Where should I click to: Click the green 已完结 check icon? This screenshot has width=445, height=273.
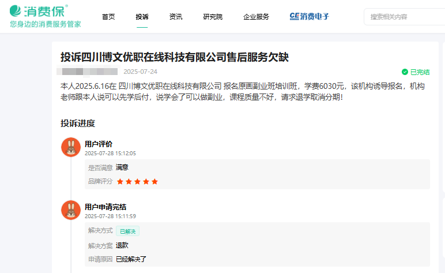click(x=405, y=72)
